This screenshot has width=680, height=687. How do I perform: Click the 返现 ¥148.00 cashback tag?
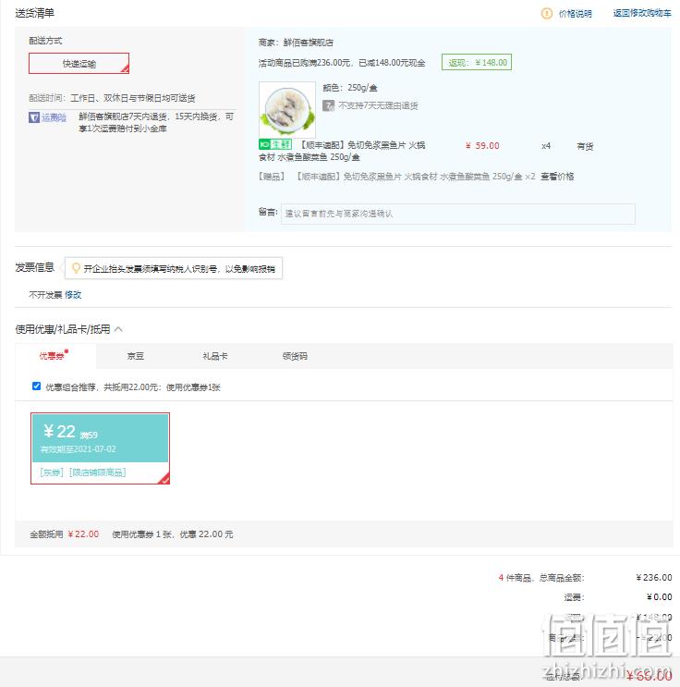pos(477,62)
